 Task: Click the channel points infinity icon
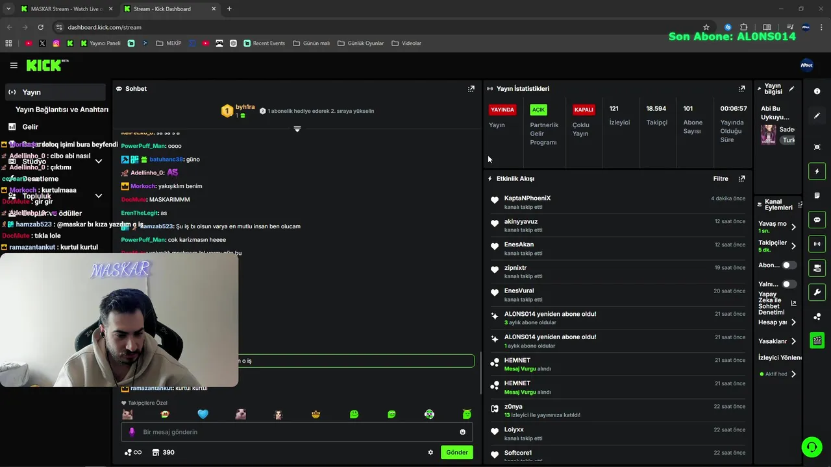[132, 452]
